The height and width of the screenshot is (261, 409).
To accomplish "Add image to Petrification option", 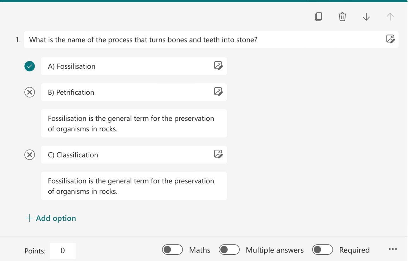I will (x=218, y=92).
